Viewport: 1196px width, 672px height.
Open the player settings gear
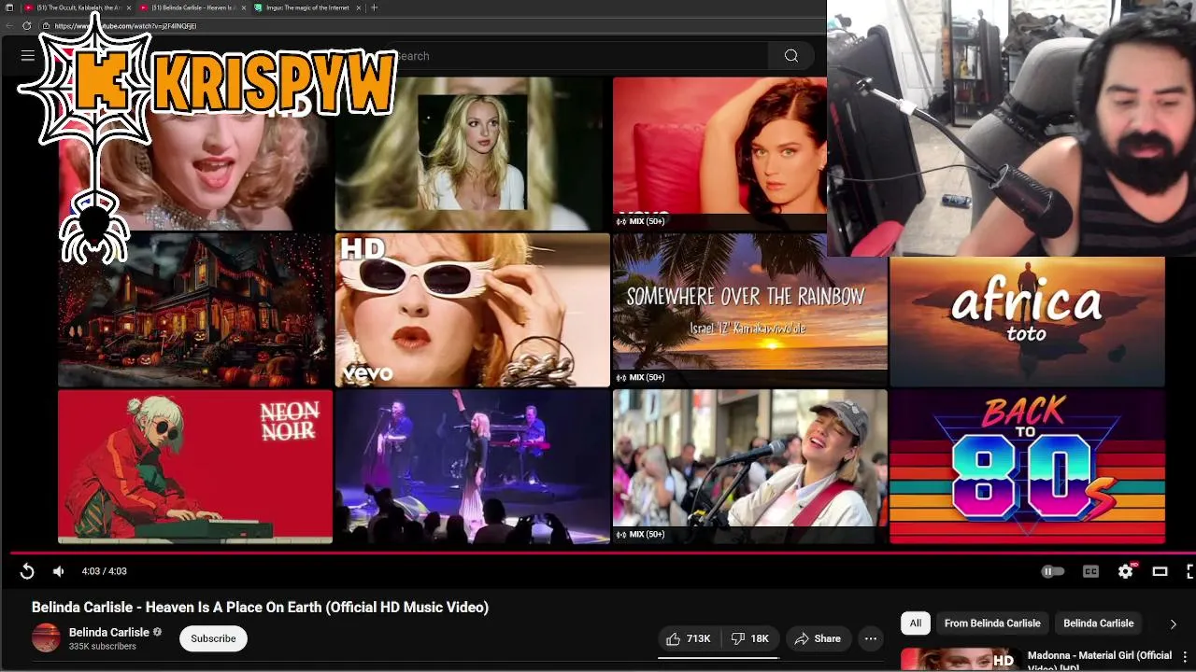1126,571
